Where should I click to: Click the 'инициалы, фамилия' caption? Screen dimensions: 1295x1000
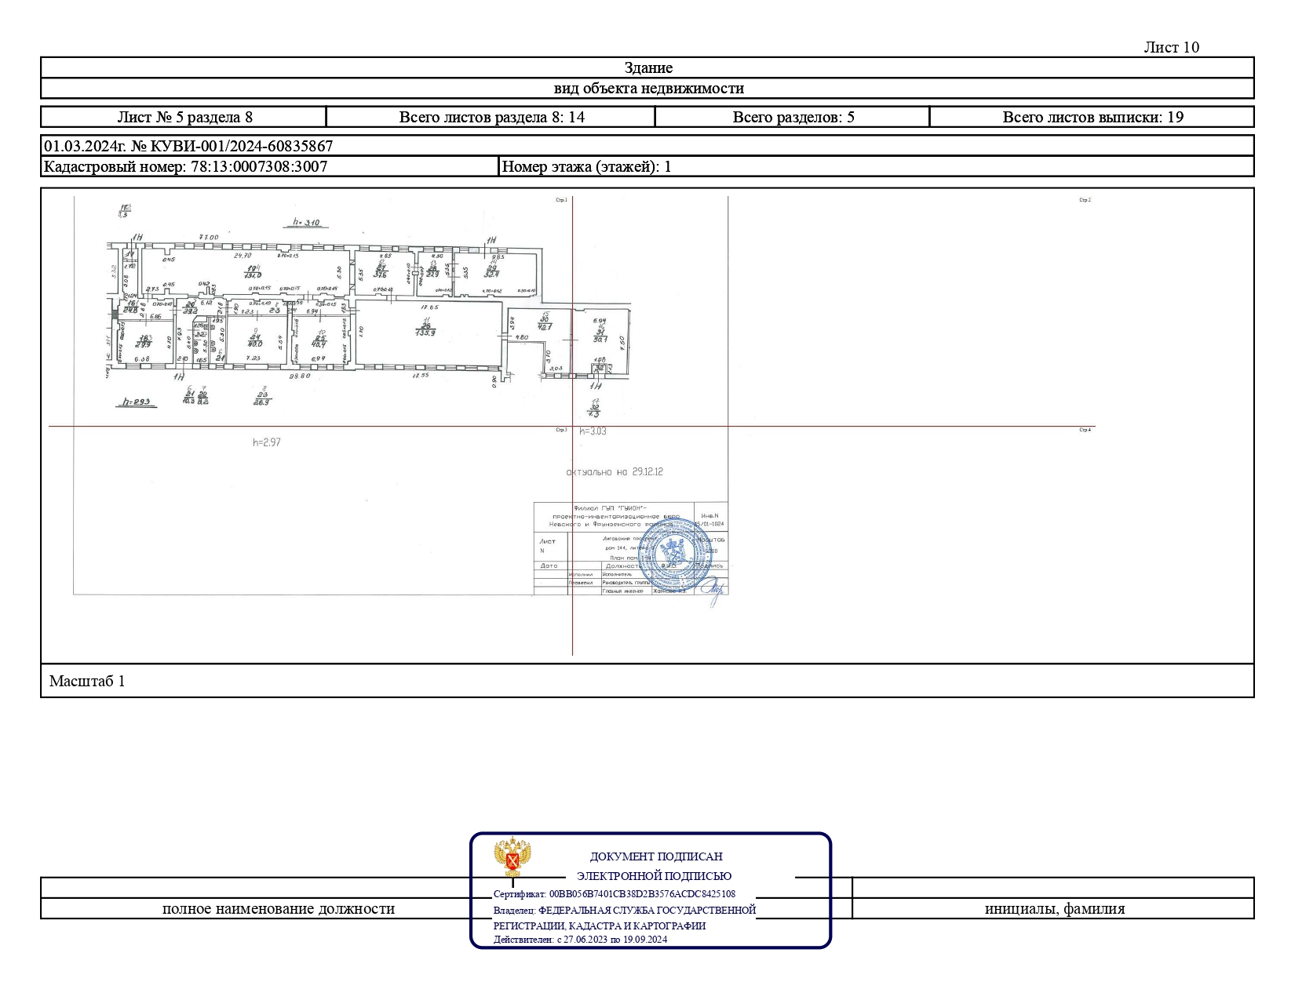1054,909
